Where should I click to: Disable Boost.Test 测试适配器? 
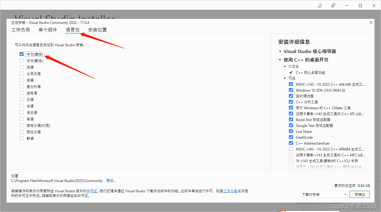291,120
